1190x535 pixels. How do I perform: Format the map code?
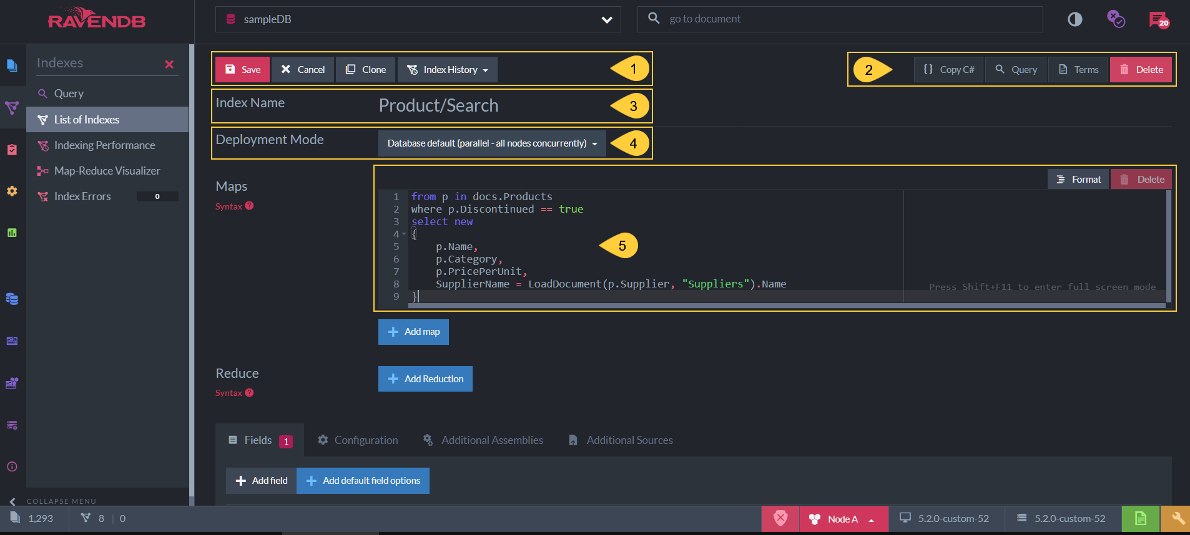pos(1078,179)
